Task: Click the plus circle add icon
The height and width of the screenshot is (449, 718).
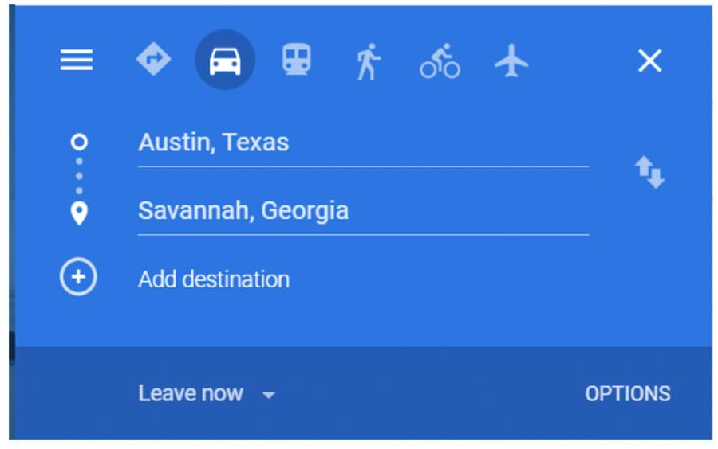Action: tap(78, 279)
